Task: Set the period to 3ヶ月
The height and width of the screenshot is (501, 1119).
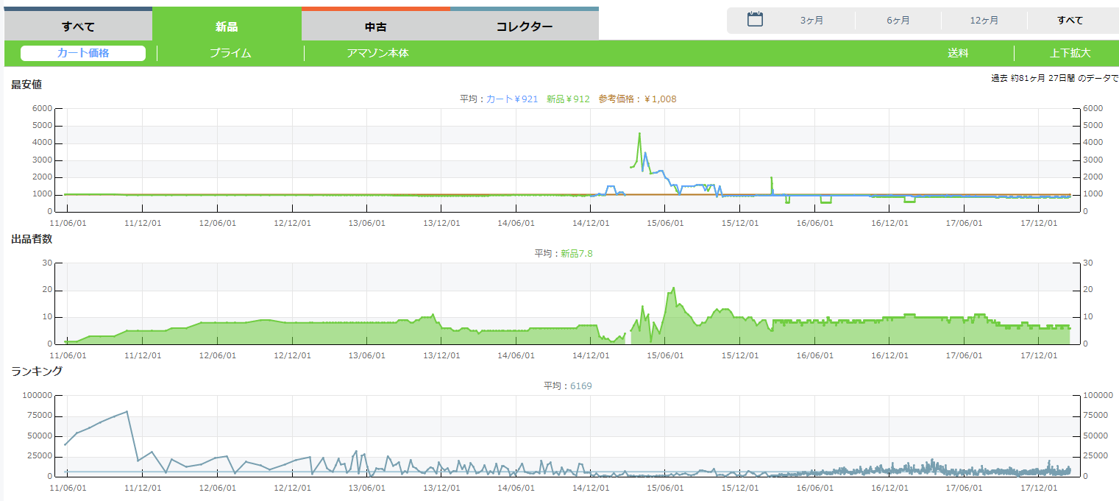Action: [x=811, y=21]
